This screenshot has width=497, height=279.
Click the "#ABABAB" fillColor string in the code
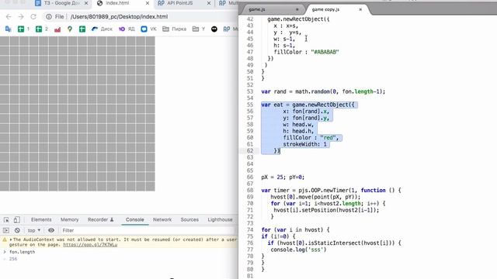[x=325, y=52]
